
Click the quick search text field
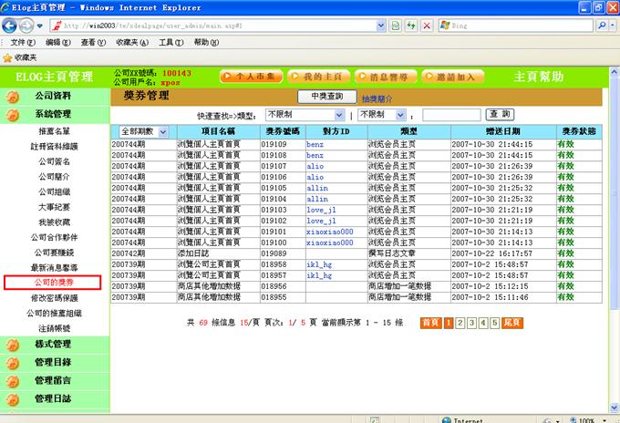tap(450, 115)
